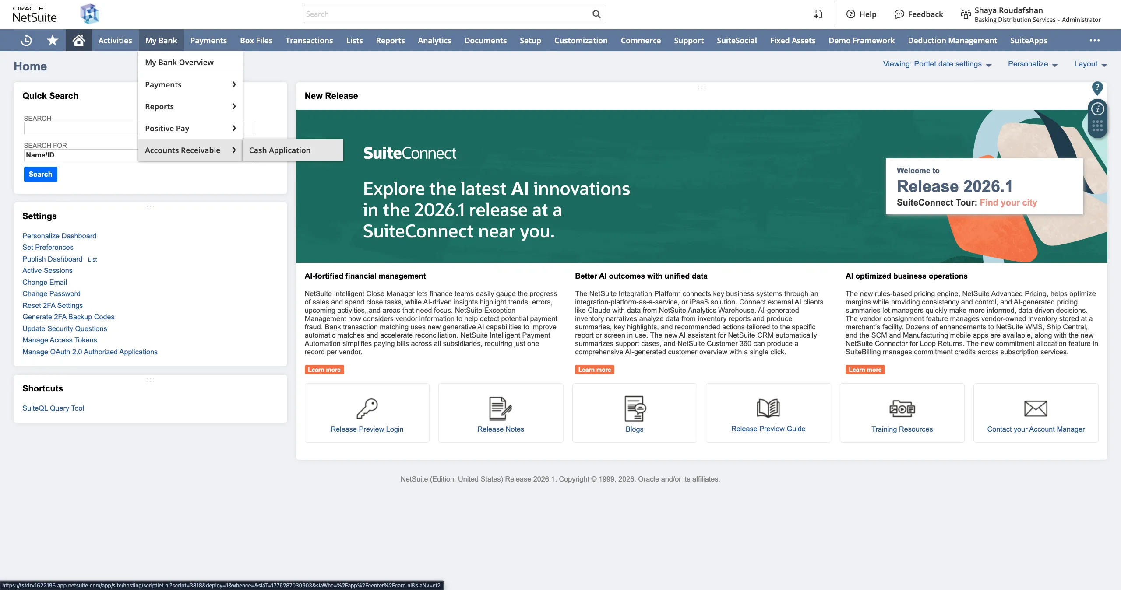
Task: Click the Release Notes document icon
Action: coord(501,408)
